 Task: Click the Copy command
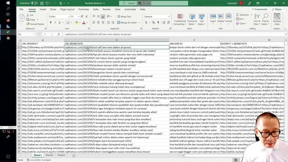click(31, 19)
